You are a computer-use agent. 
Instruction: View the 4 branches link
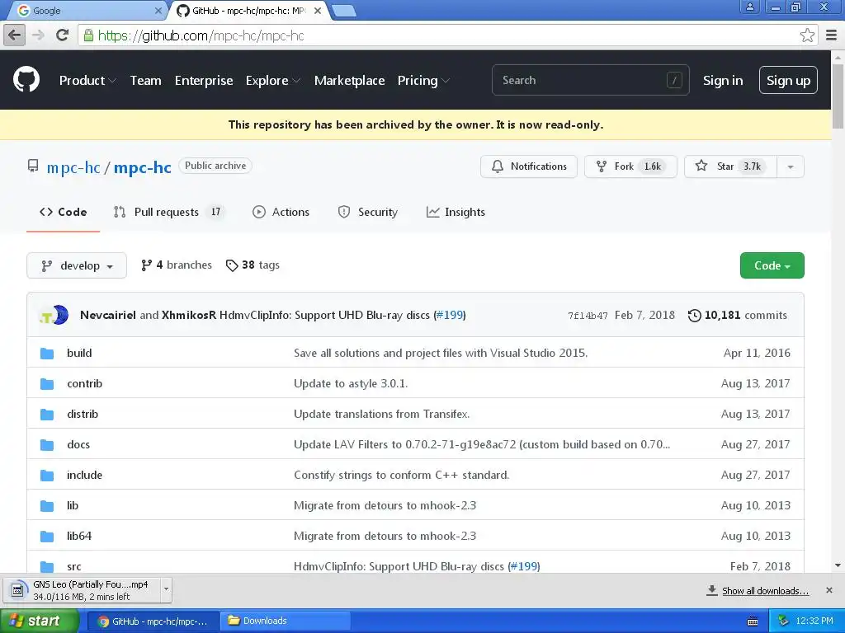[x=177, y=265]
